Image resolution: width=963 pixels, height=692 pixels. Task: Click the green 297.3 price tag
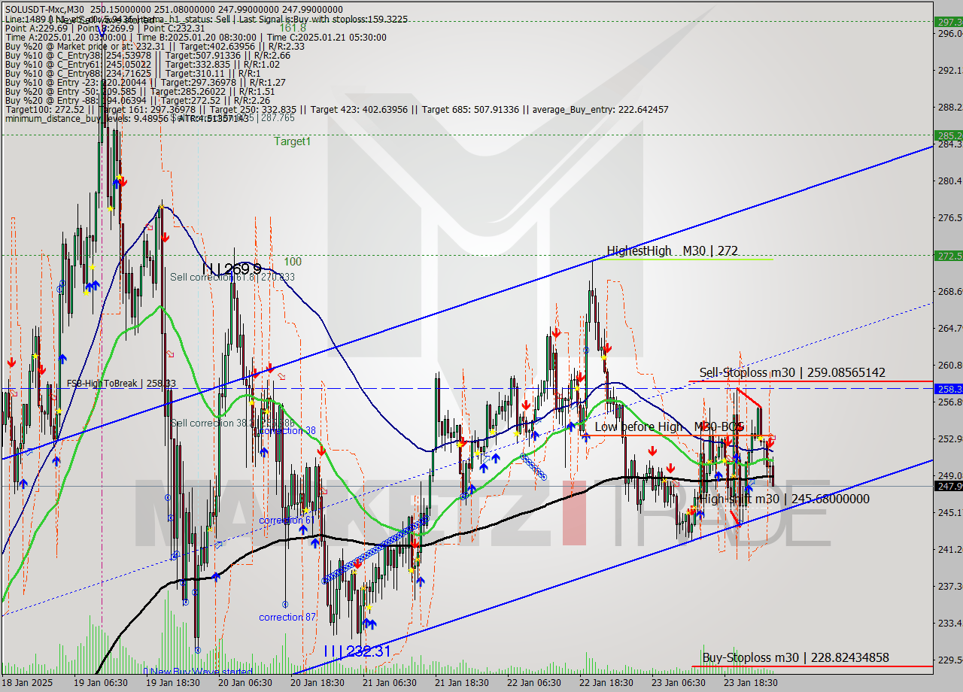(948, 22)
